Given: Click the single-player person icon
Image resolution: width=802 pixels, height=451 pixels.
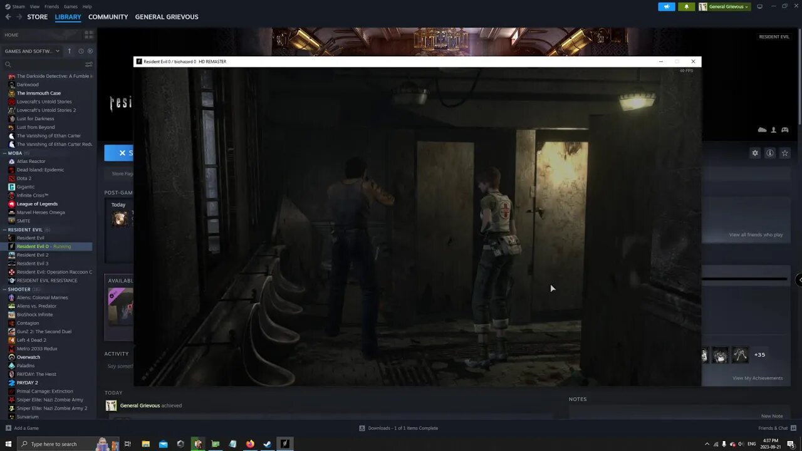Looking at the screenshot, I should coord(774,130).
